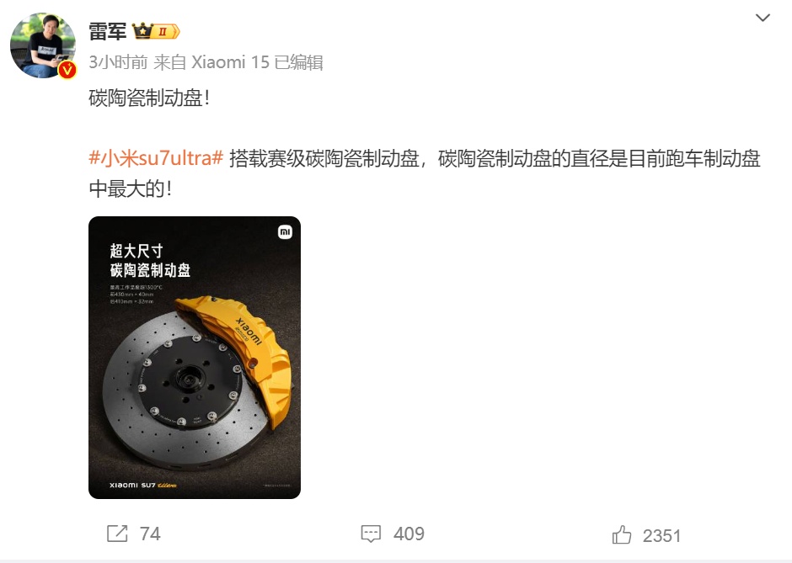Click the comment count 409
The image size is (792, 563).
click(x=409, y=534)
